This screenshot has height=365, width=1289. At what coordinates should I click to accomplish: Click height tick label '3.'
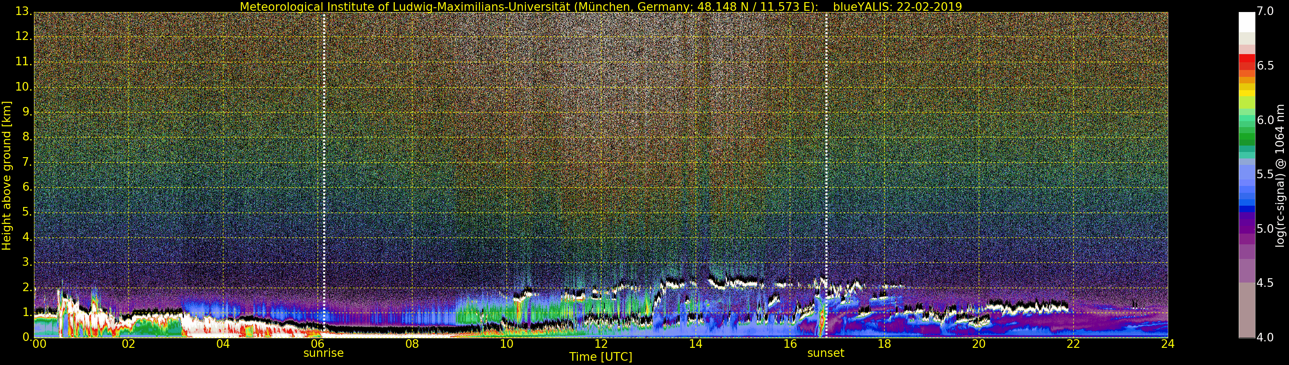pyautogui.click(x=27, y=262)
